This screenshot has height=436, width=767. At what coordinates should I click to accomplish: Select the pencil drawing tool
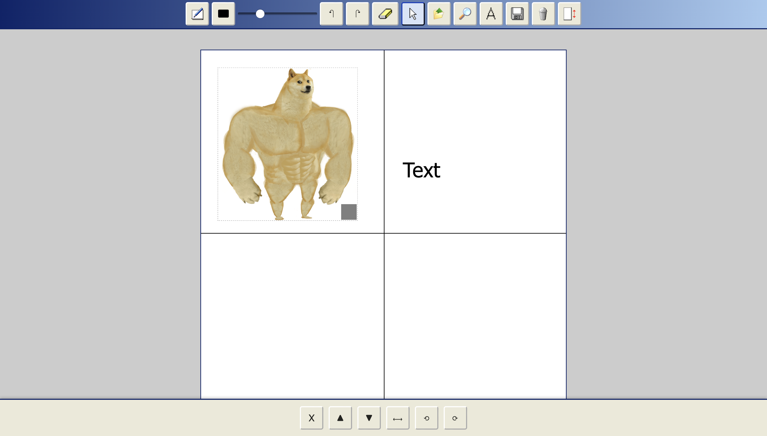pos(197,14)
